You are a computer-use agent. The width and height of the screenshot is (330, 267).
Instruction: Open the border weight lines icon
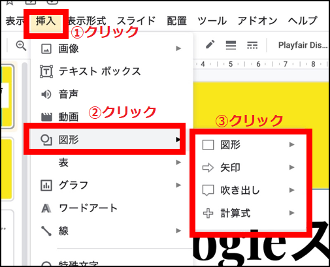click(231, 45)
